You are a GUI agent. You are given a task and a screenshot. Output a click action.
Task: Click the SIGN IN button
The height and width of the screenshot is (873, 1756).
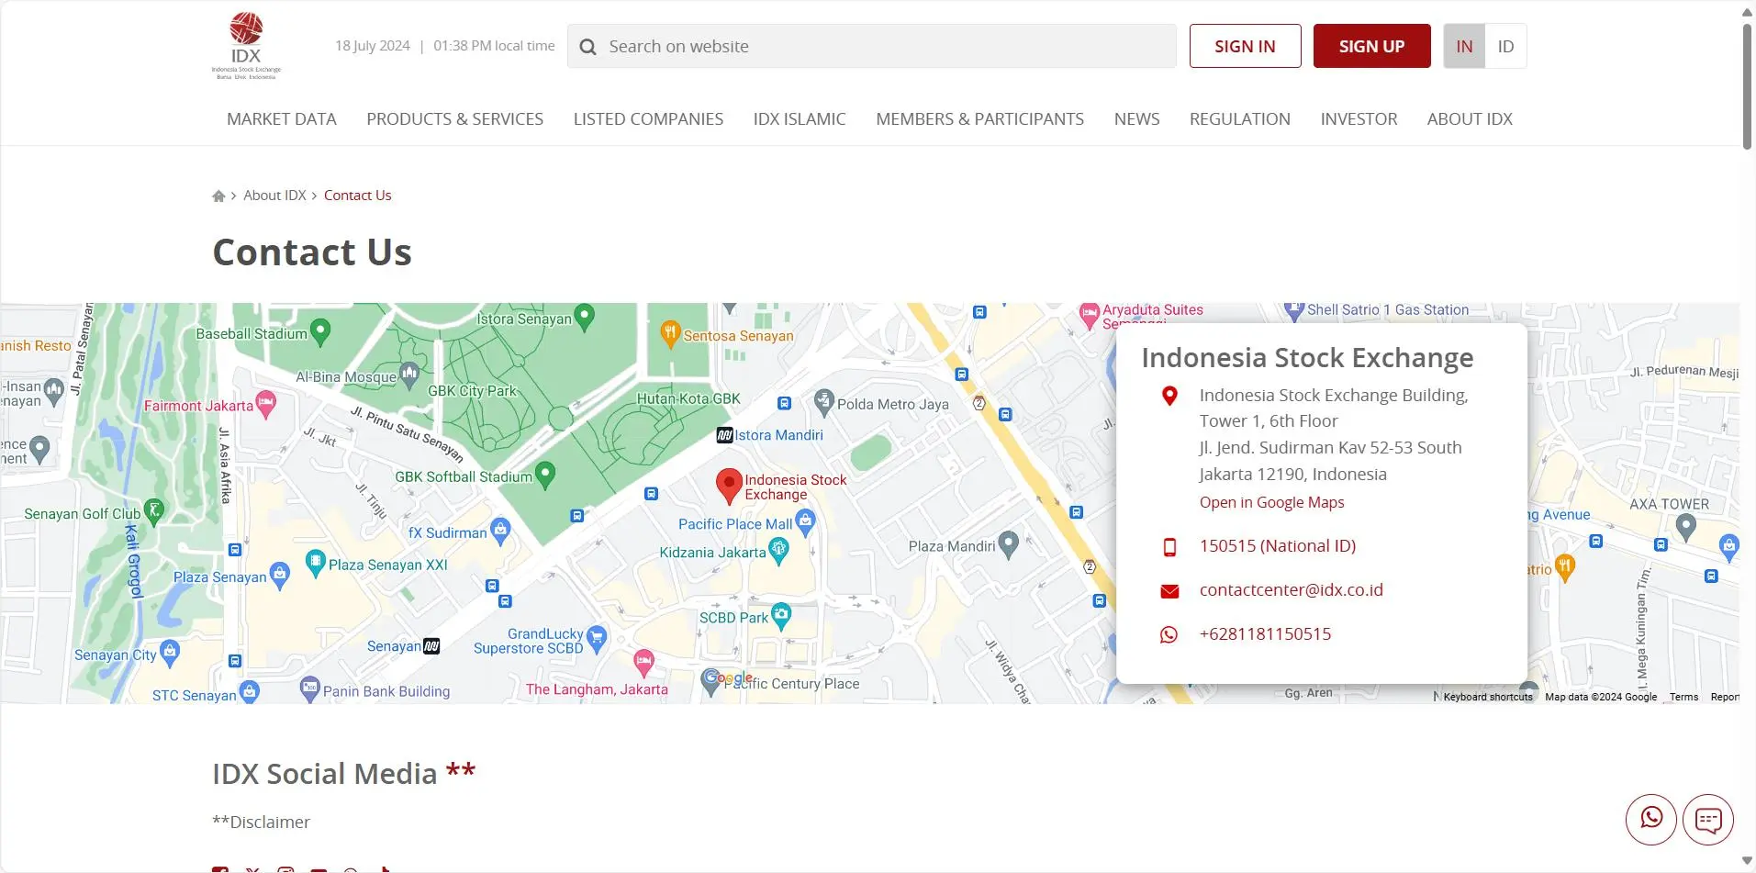point(1245,46)
